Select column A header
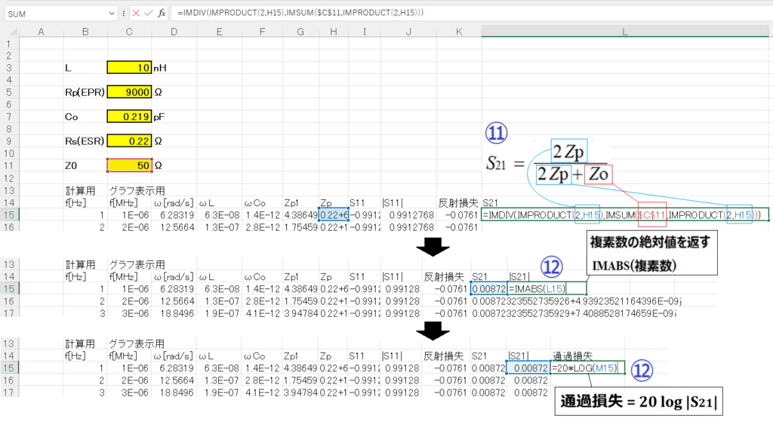Image resolution: width=773 pixels, height=422 pixels. pos(42,30)
